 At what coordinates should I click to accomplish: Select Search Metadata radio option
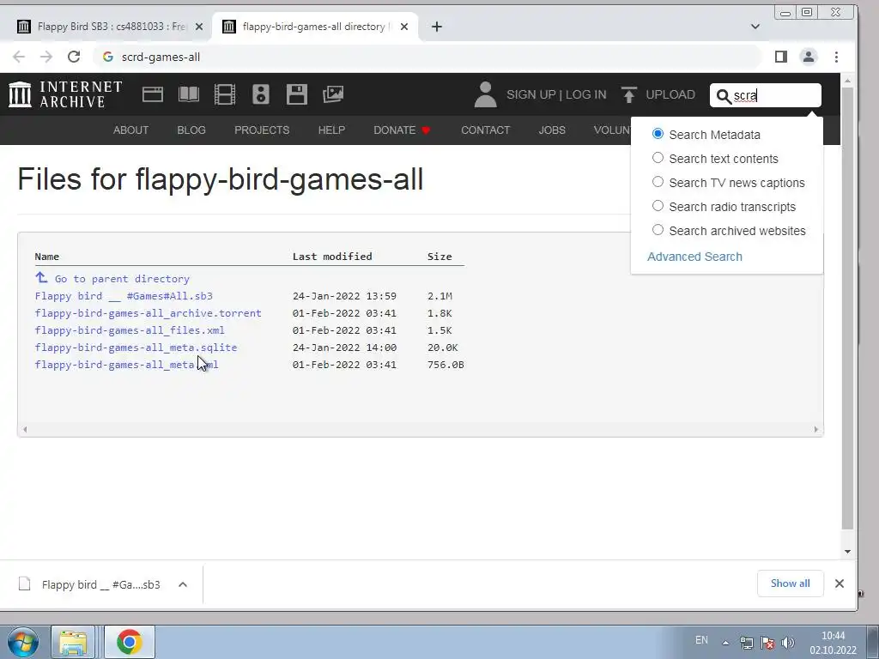click(658, 134)
